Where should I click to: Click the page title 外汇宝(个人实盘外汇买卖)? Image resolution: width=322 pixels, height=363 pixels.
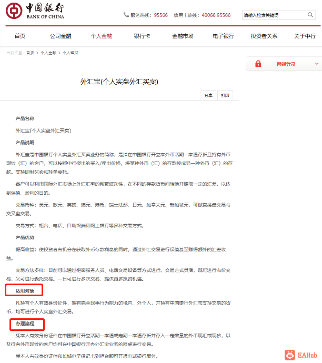point(119,82)
